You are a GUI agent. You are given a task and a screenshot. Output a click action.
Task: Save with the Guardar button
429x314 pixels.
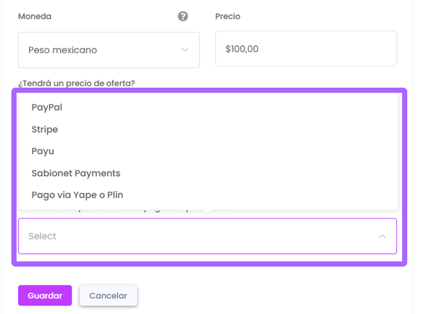point(45,295)
